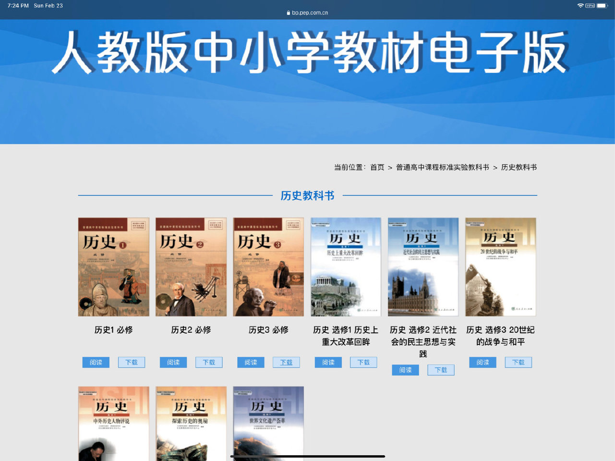Screen dimensions: 615x461
Task: Click 下载 button for 历史1 必修
Action: [x=132, y=362]
